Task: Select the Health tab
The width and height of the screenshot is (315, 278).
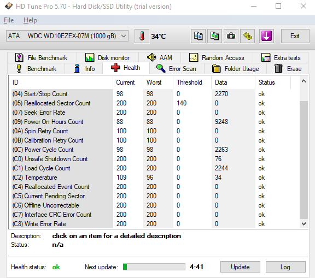Action: click(x=126, y=68)
